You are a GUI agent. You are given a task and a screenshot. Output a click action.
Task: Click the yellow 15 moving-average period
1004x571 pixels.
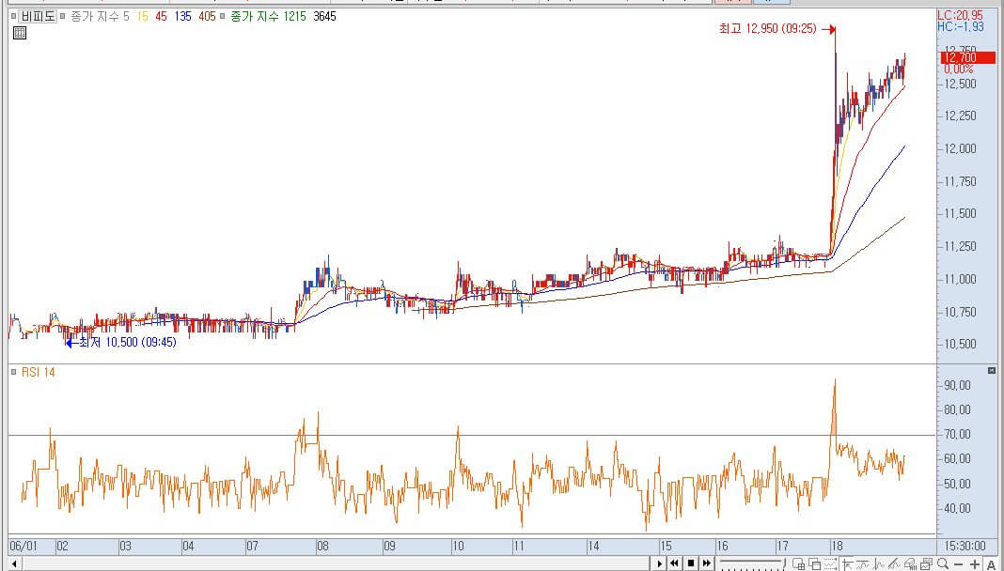142,16
